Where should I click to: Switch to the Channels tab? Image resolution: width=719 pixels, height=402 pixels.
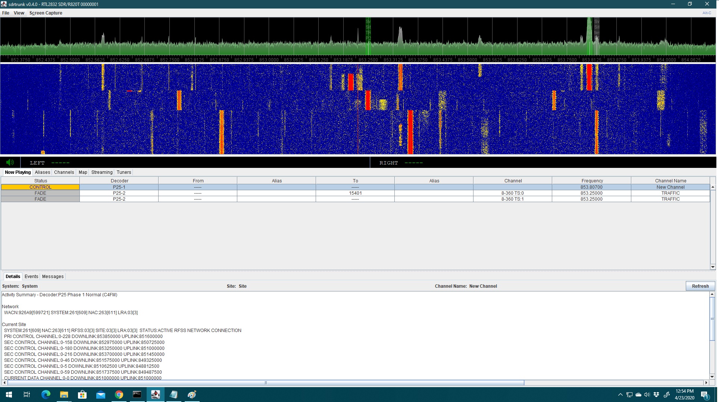tap(64, 172)
